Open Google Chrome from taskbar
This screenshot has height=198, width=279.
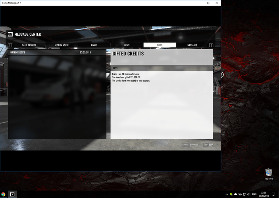(4, 194)
